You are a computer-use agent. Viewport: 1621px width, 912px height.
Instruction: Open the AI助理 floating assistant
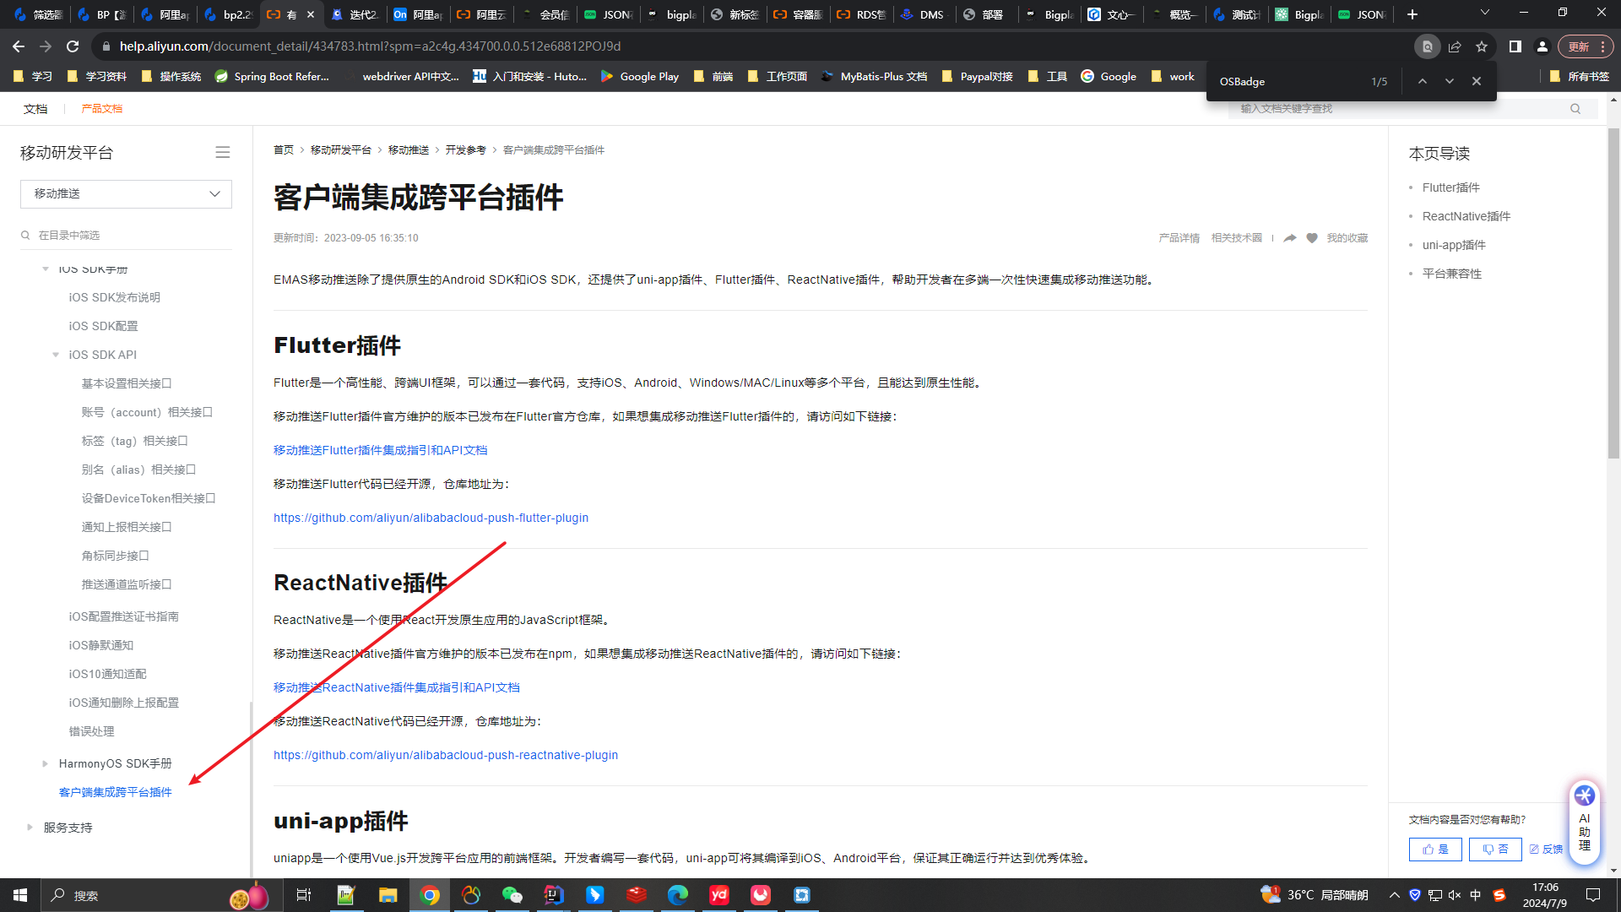click(x=1585, y=822)
